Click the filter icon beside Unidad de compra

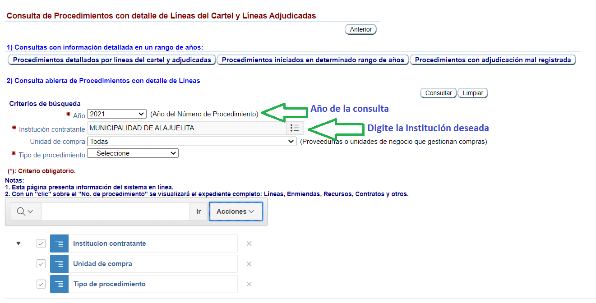59,263
